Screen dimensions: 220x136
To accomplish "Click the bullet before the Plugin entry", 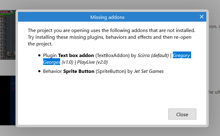I will 40,55.
